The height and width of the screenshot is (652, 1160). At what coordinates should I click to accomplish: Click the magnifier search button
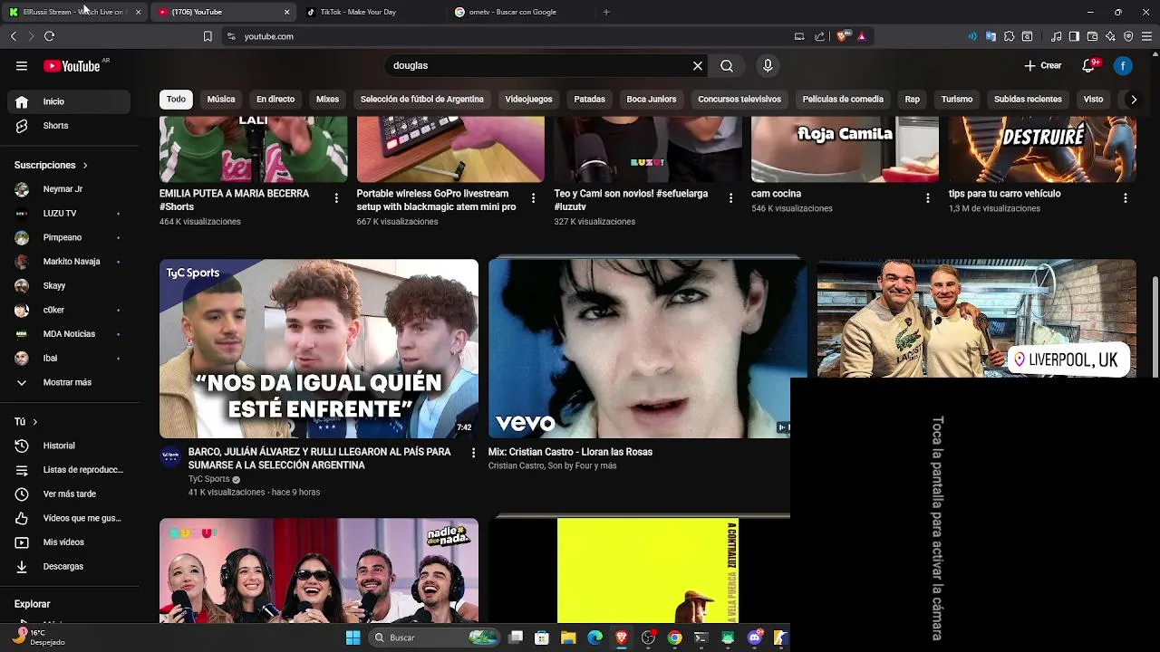coord(727,66)
